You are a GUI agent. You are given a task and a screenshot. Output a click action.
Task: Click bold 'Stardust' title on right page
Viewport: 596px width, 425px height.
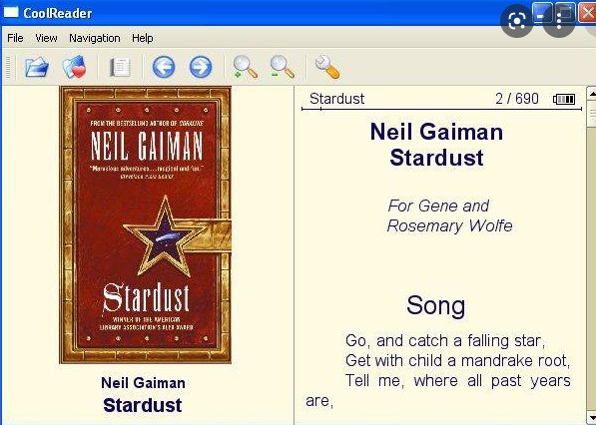click(436, 158)
